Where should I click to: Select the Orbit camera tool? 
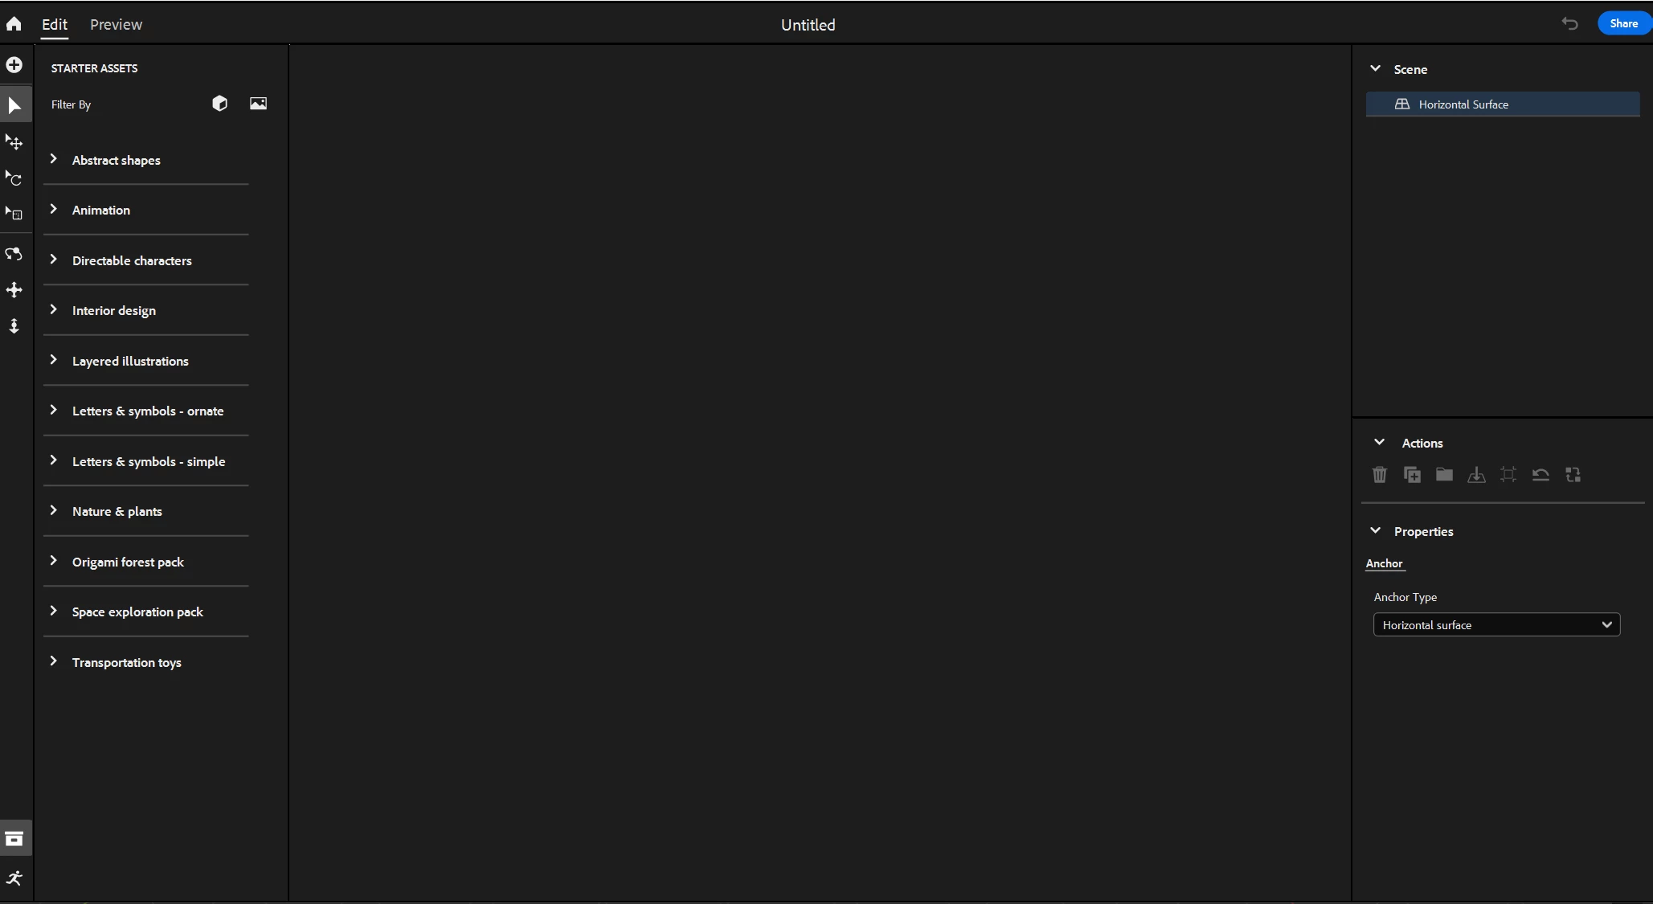[x=14, y=254]
